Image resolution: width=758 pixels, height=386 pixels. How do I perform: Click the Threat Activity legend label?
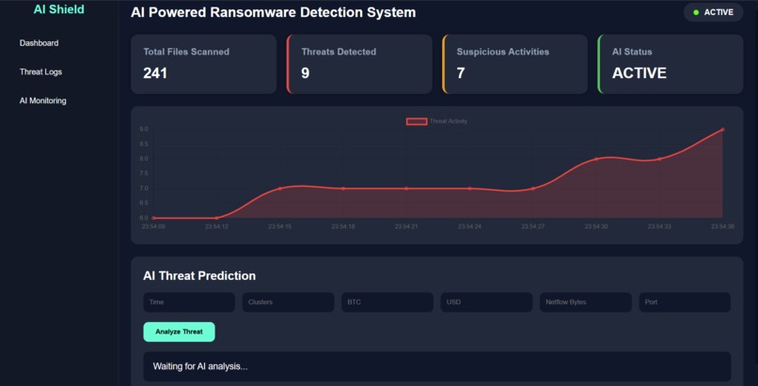tap(449, 121)
